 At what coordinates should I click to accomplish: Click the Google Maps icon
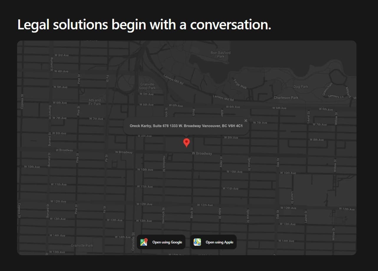point(144,242)
